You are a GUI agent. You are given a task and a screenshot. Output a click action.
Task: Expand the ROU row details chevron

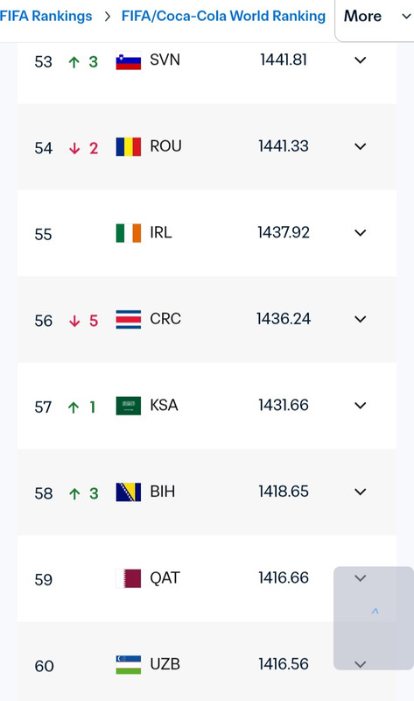[x=360, y=146]
